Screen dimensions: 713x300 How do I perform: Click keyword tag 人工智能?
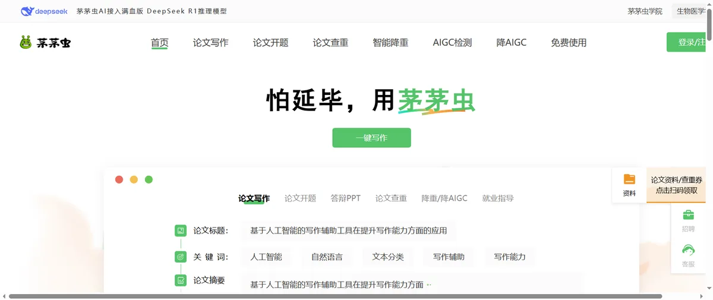[266, 257]
